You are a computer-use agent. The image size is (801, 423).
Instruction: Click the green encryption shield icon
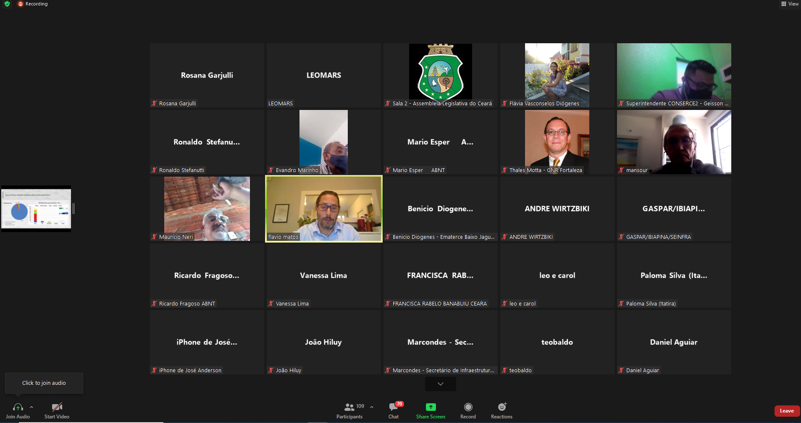7,4
